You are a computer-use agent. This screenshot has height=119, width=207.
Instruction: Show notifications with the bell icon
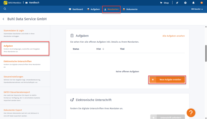click(x=193, y=3)
